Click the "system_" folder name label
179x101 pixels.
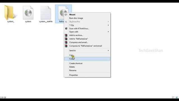pyautogui.click(x=11, y=22)
